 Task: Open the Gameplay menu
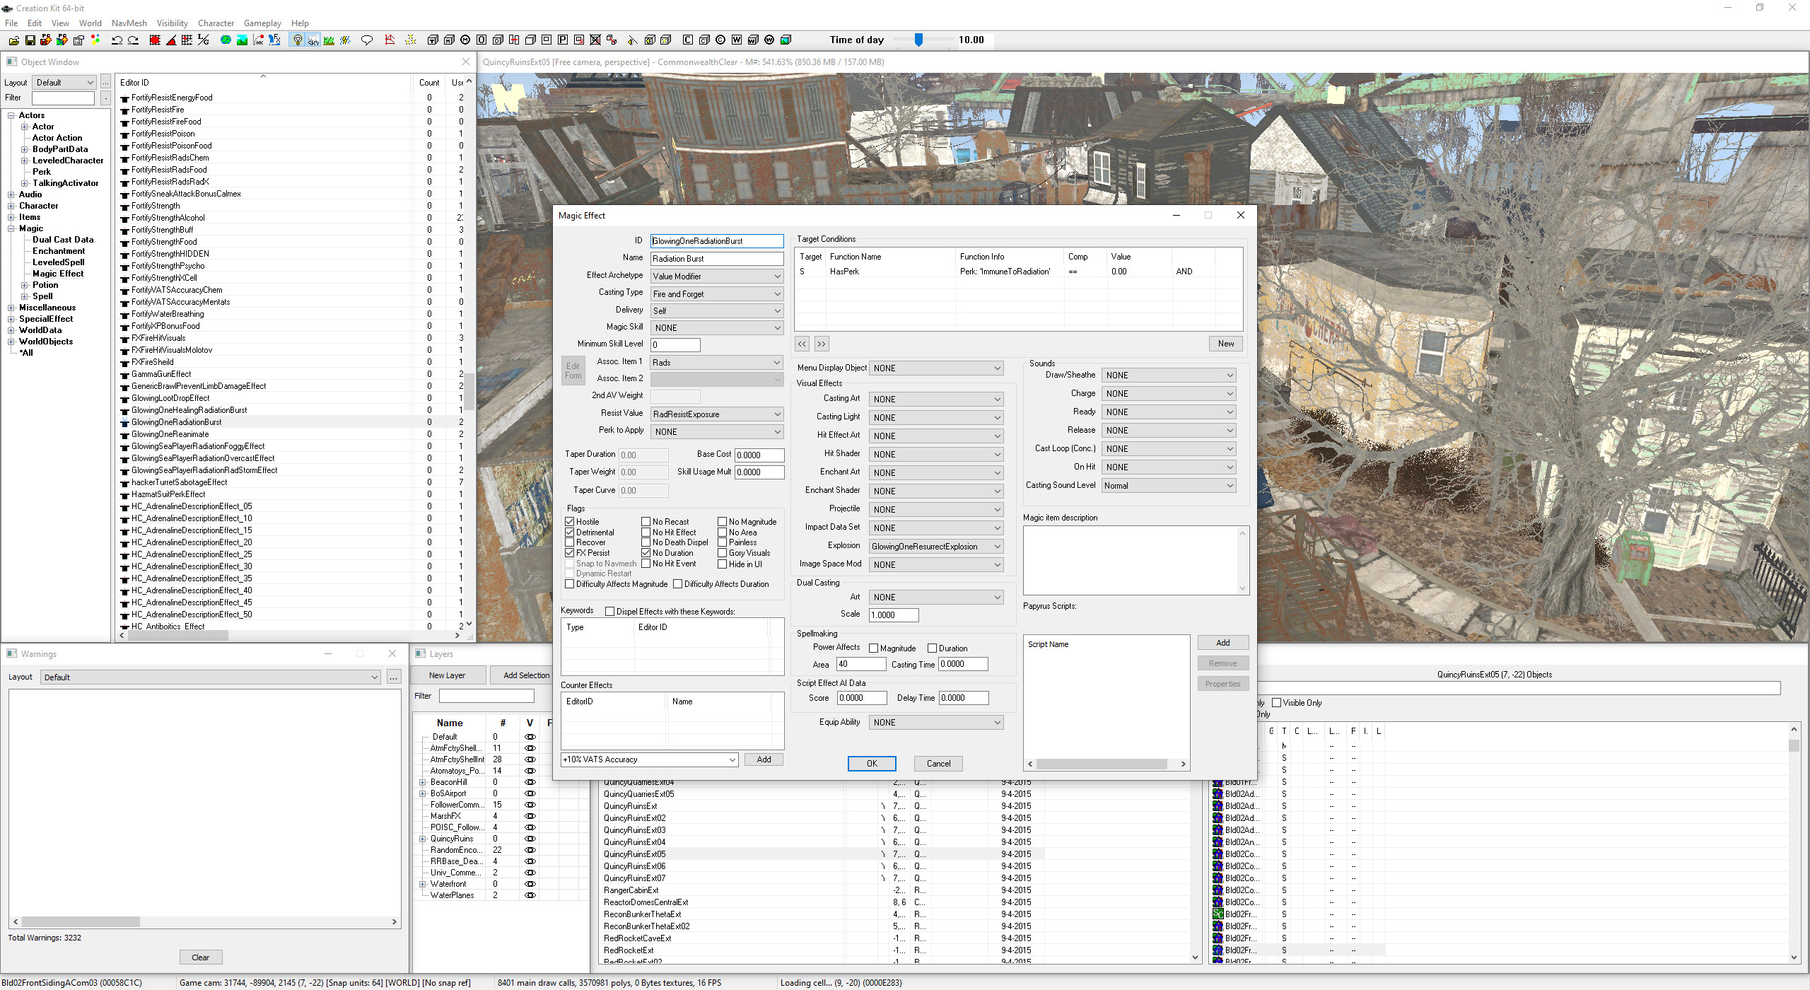pyautogui.click(x=262, y=23)
